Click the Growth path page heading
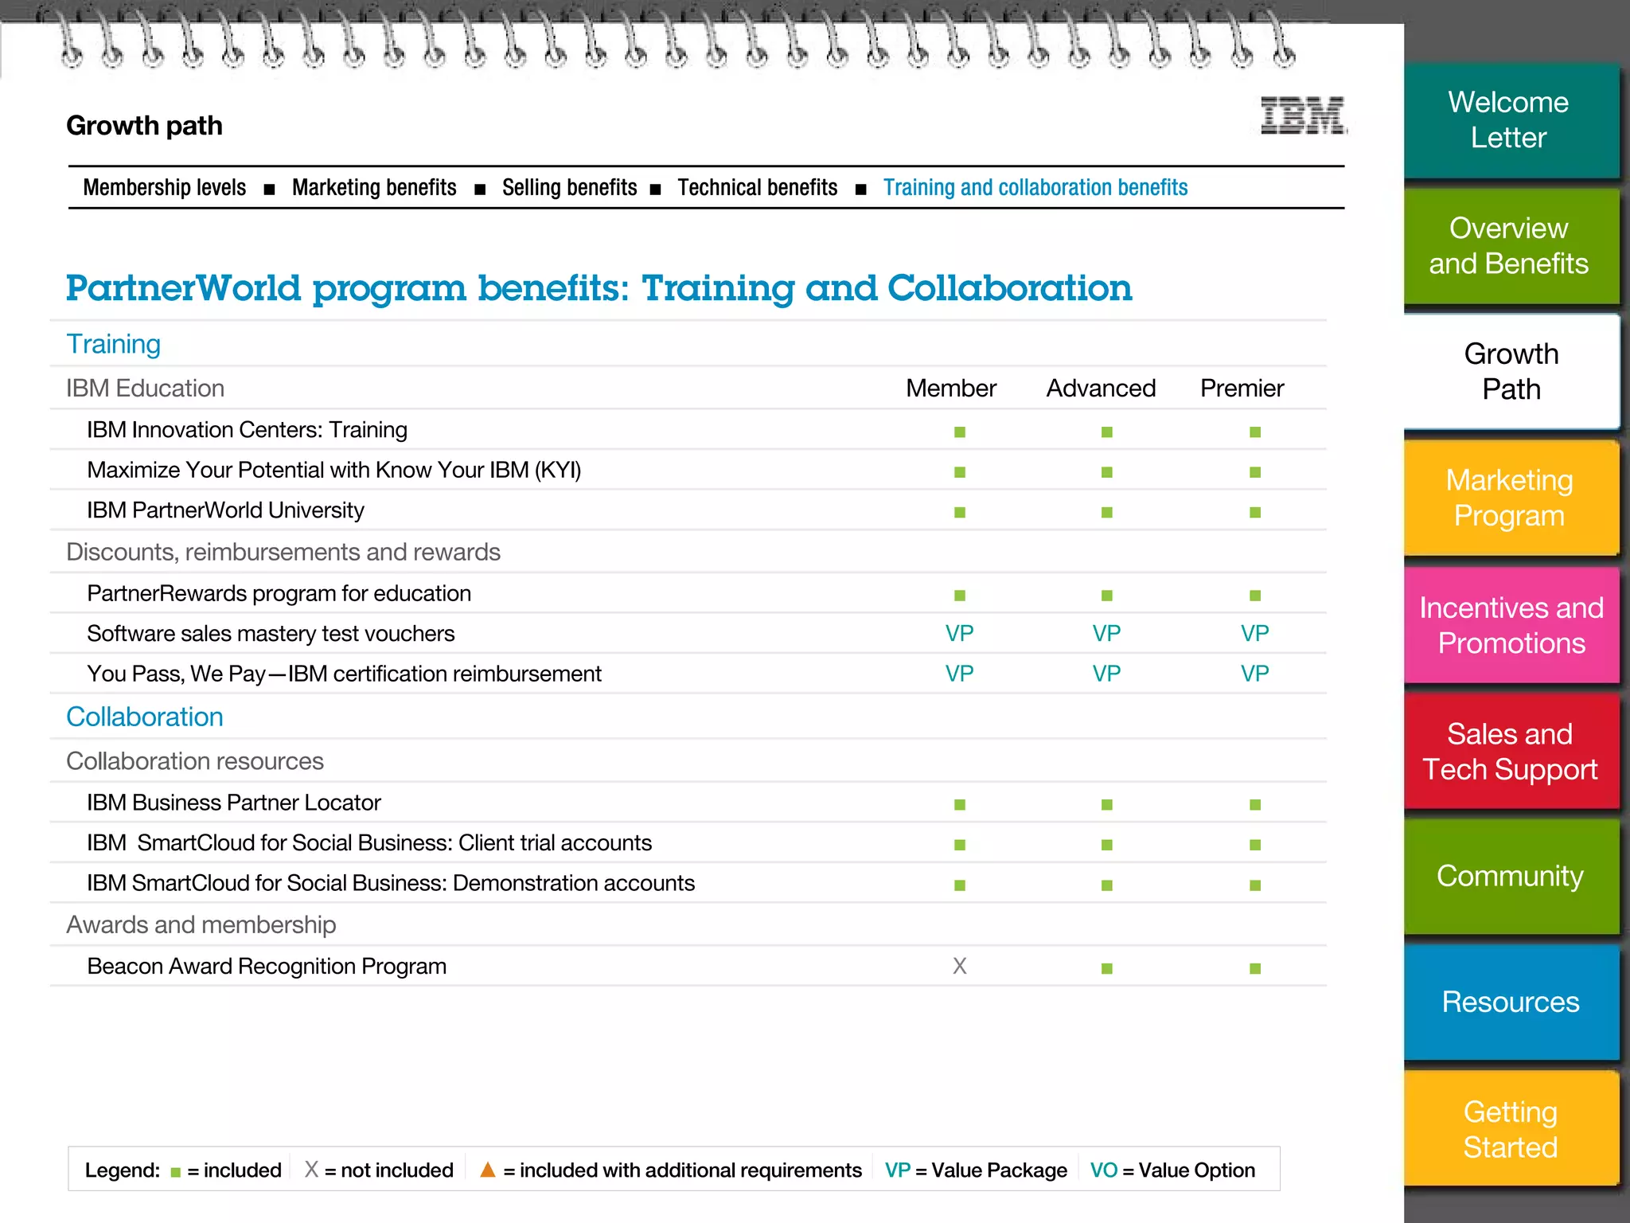Screen dimensions: 1630x1223 point(144,126)
